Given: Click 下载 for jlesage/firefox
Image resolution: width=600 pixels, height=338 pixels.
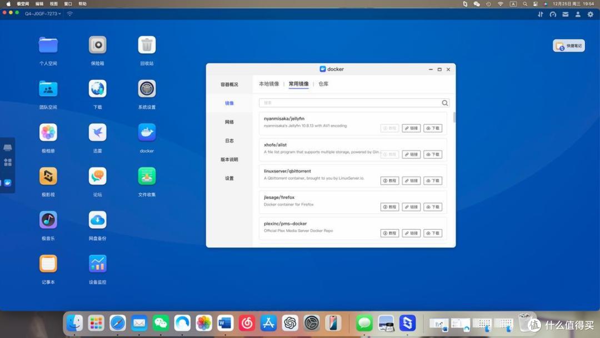Looking at the screenshot, I should (433, 207).
